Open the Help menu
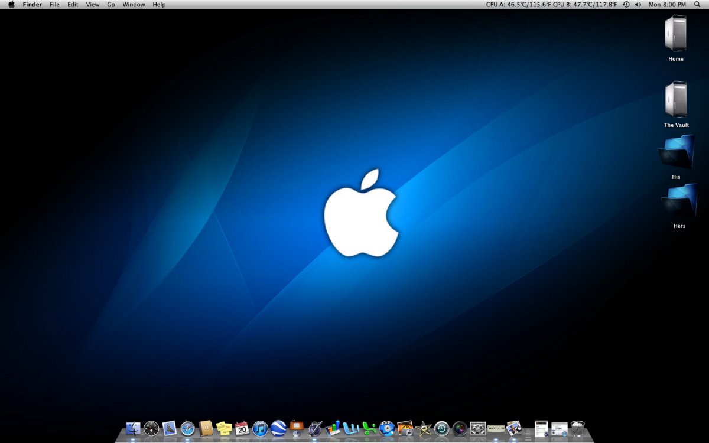Screen dimensions: 709x443 pyautogui.click(x=159, y=4)
